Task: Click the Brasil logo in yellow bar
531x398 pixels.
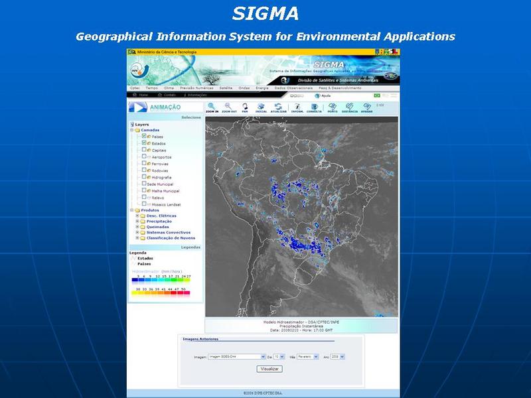Action: coord(387,52)
